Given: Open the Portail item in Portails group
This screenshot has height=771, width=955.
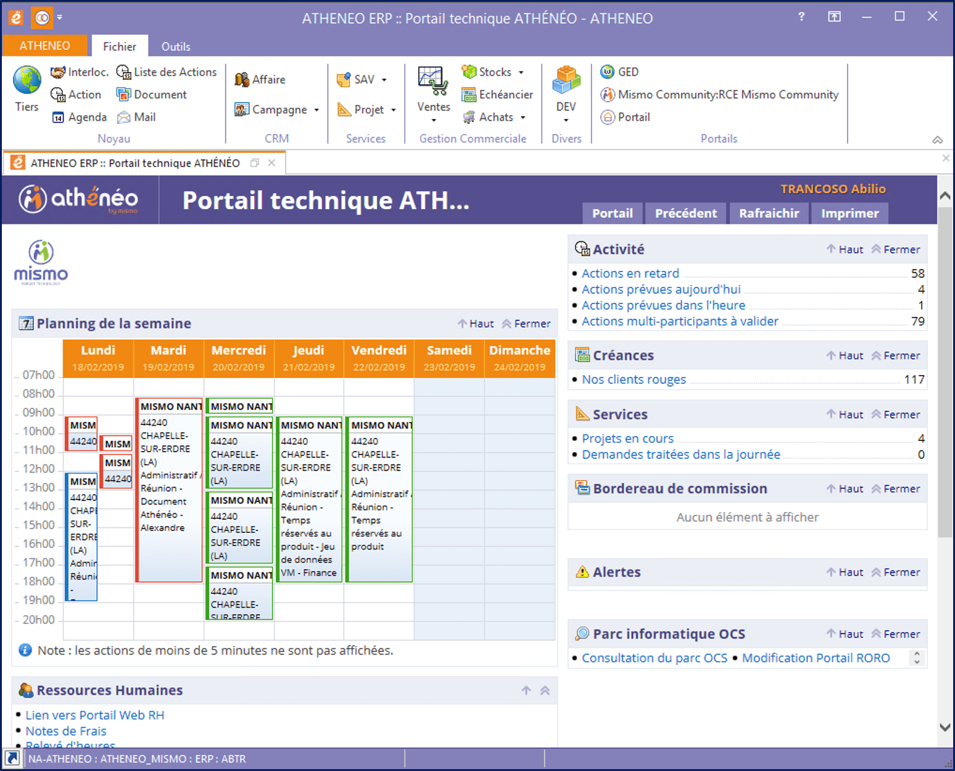Looking at the screenshot, I should click(625, 117).
